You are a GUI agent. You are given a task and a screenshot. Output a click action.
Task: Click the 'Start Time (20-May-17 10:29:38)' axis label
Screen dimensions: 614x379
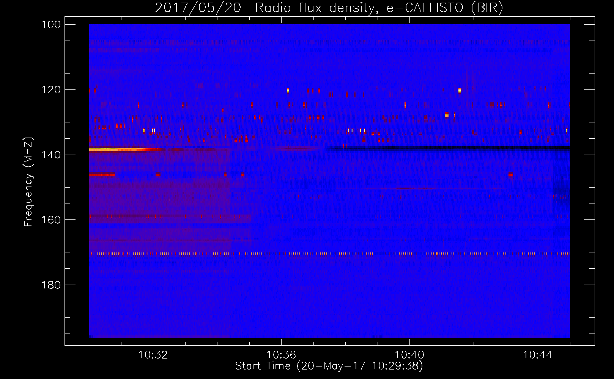[x=329, y=366]
